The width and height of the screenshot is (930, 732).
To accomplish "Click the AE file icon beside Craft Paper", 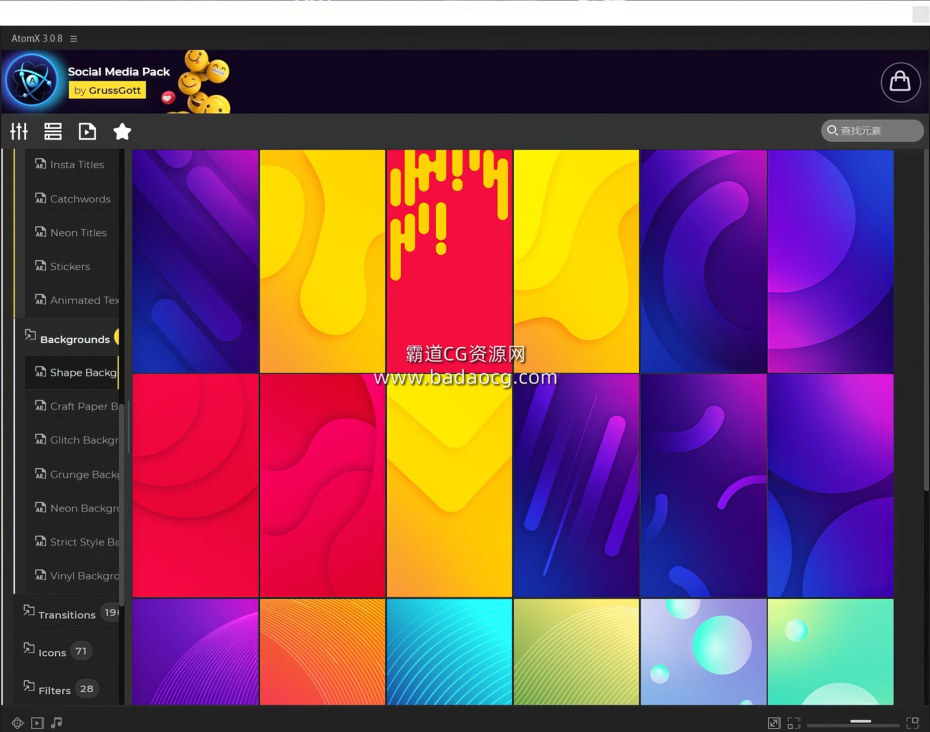I will 41,405.
